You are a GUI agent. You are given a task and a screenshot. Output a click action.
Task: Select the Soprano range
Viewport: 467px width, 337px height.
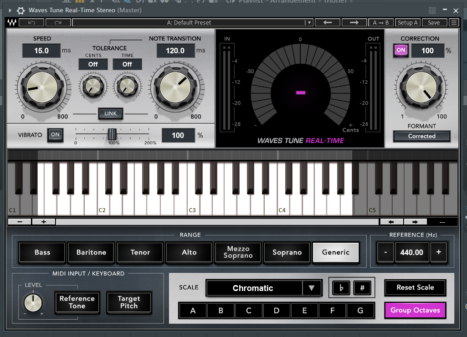click(x=287, y=252)
